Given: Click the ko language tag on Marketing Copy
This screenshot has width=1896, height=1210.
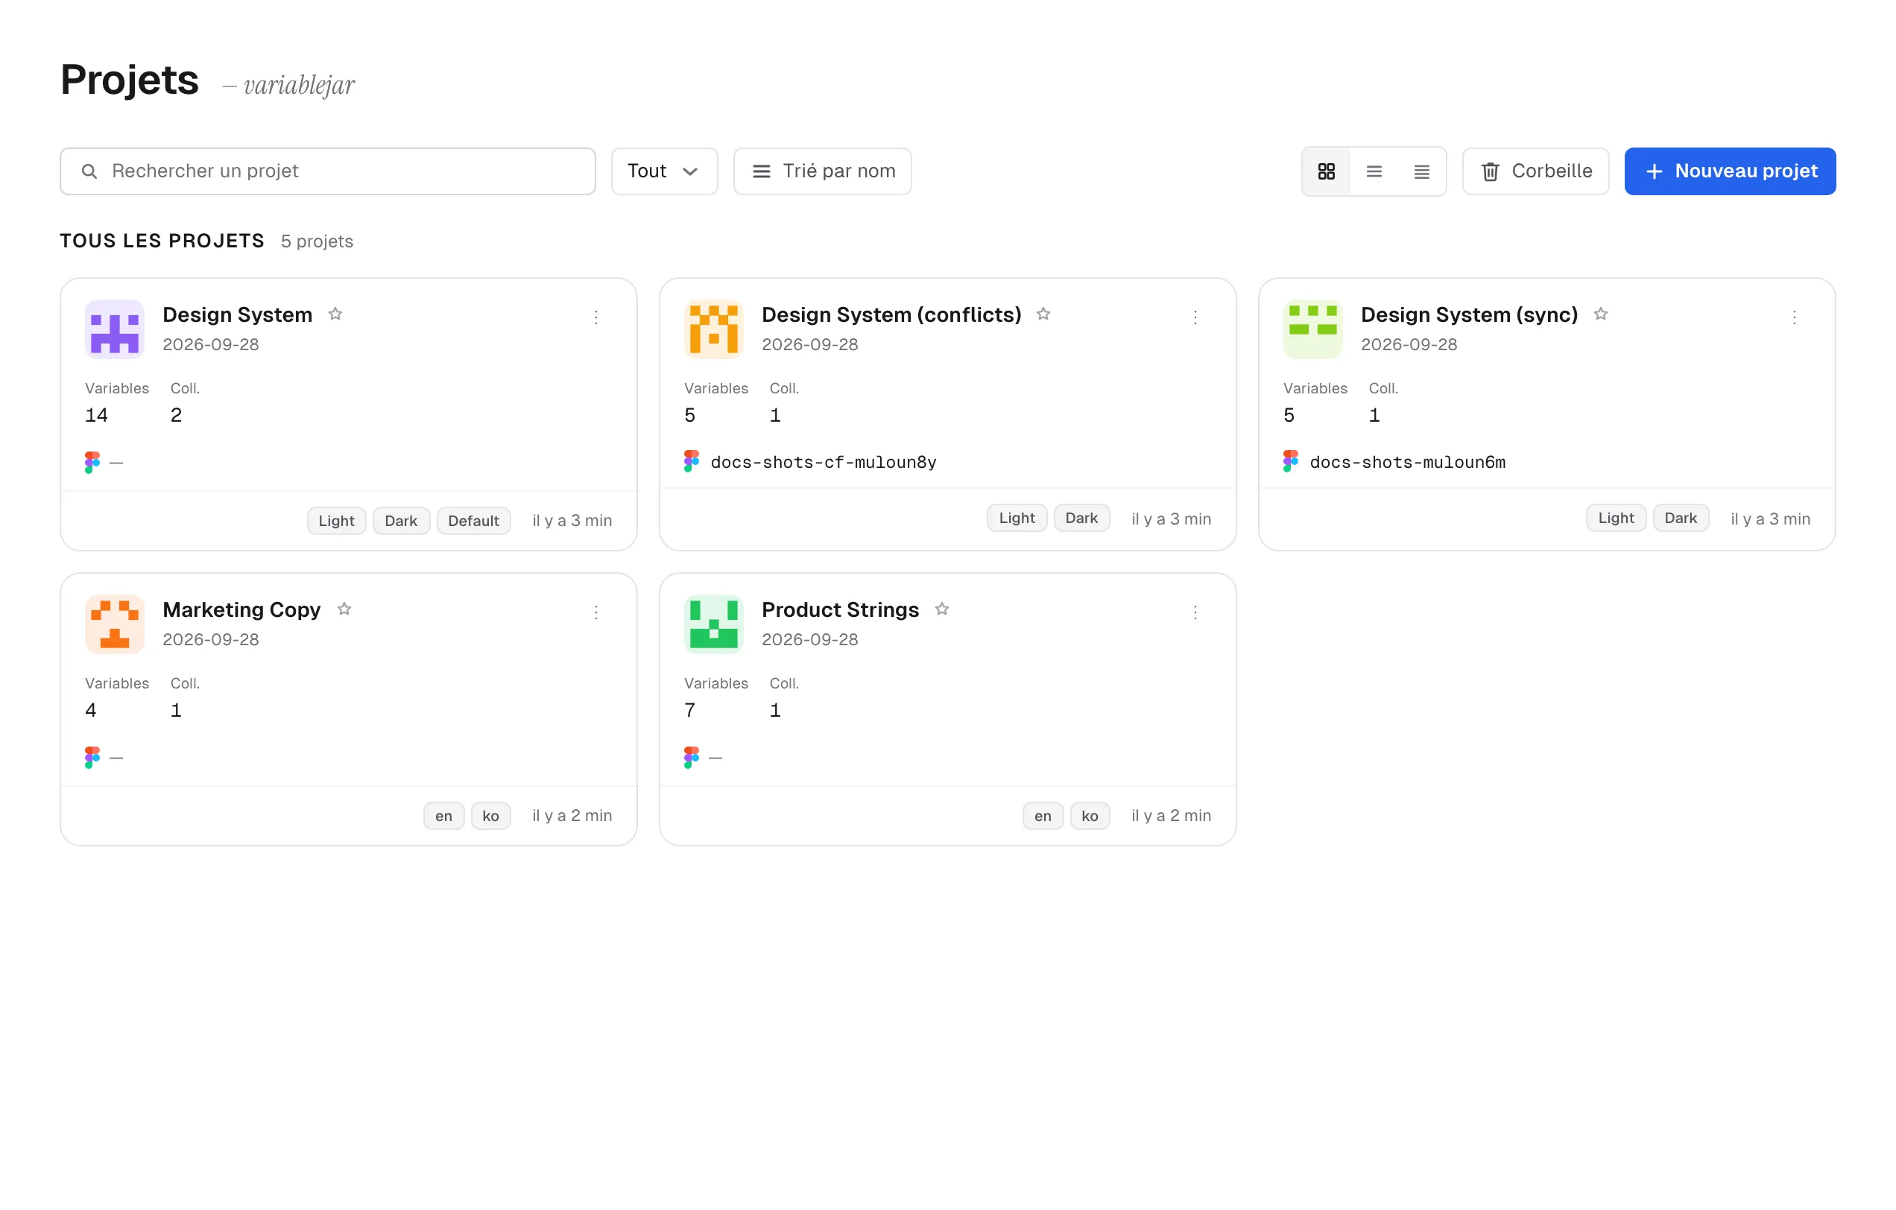Looking at the screenshot, I should pyautogui.click(x=490, y=816).
